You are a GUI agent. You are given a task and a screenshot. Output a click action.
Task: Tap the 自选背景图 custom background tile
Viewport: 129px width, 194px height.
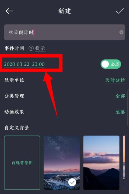pyautogui.click(x=22, y=163)
